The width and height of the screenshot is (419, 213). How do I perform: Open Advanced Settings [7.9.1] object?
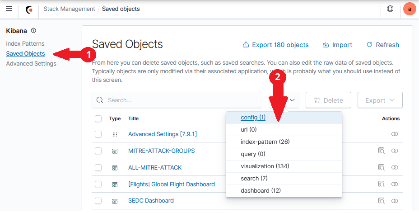[163, 134]
